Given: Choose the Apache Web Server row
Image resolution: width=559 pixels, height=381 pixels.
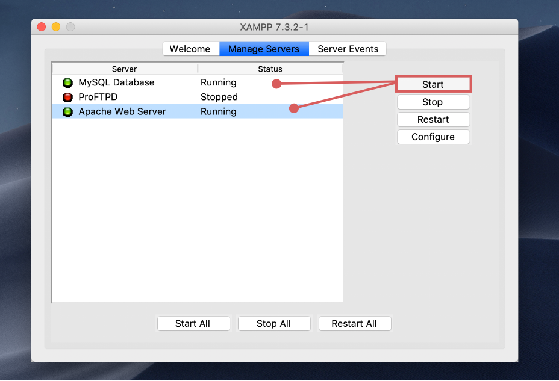Looking at the screenshot, I should [x=122, y=111].
